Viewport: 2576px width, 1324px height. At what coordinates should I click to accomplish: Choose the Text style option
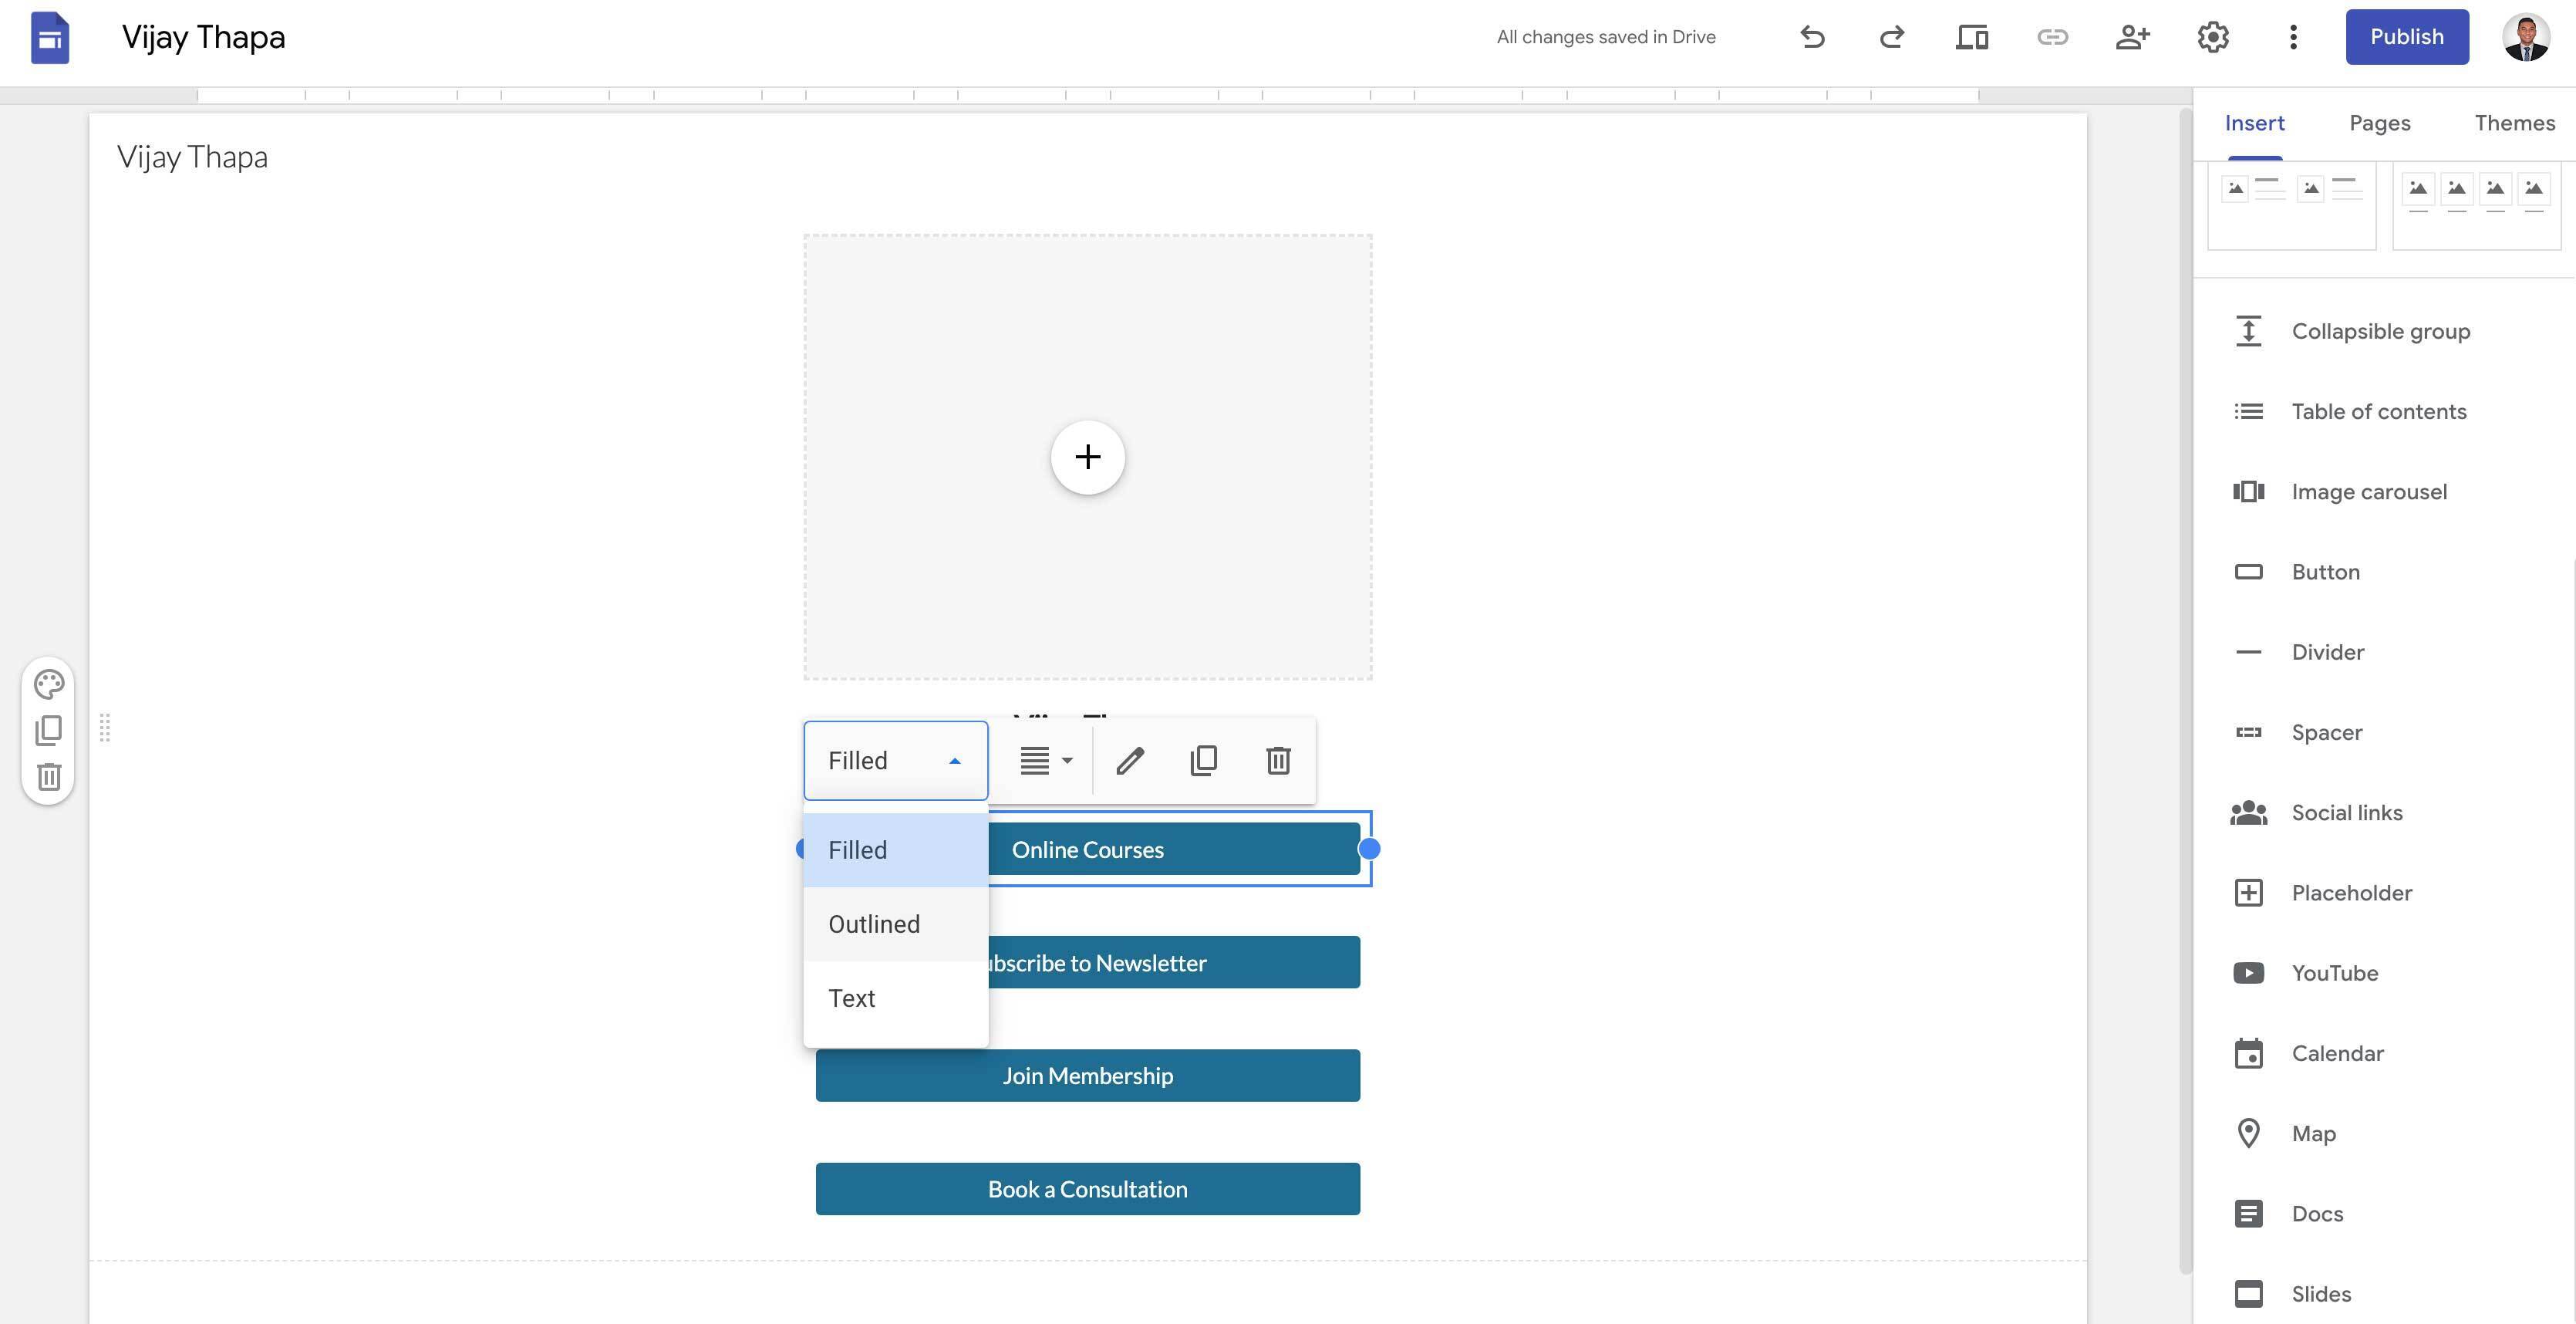(x=896, y=998)
